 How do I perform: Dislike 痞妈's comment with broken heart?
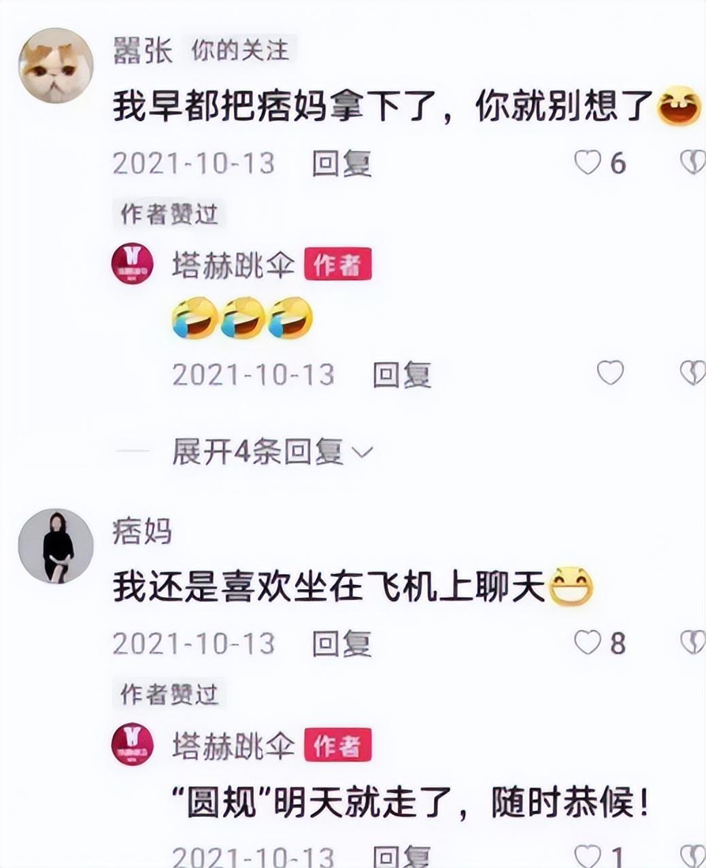tap(693, 642)
